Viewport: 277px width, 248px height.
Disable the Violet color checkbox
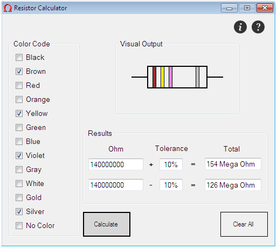coord(19,156)
